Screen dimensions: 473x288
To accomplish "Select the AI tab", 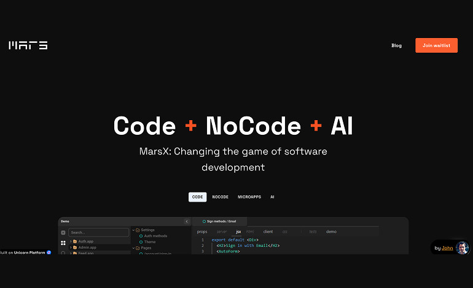I will (x=272, y=197).
